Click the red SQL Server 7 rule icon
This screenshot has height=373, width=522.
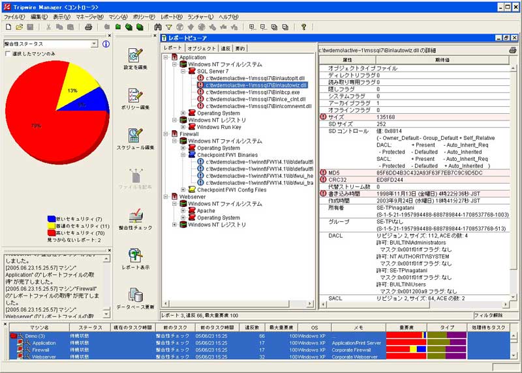click(192, 71)
